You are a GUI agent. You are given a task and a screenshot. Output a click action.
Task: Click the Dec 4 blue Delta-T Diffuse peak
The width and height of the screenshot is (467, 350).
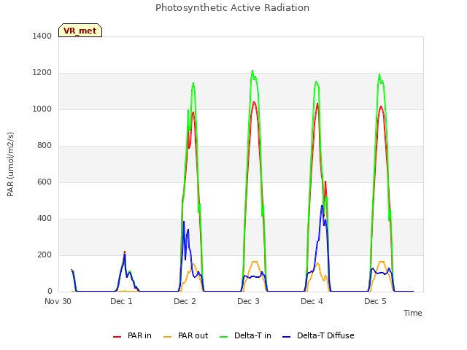click(322, 206)
